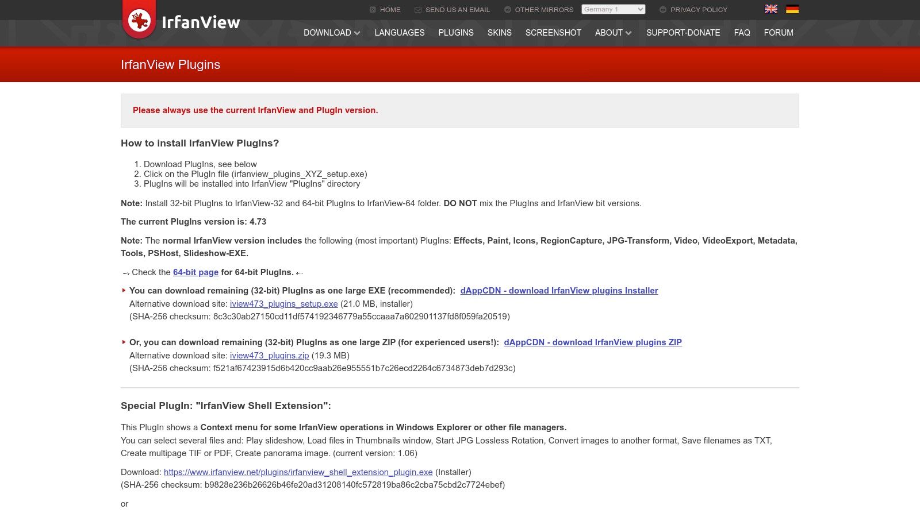
Task: Download the iview473_plugins.zip archive
Action: [x=270, y=356]
